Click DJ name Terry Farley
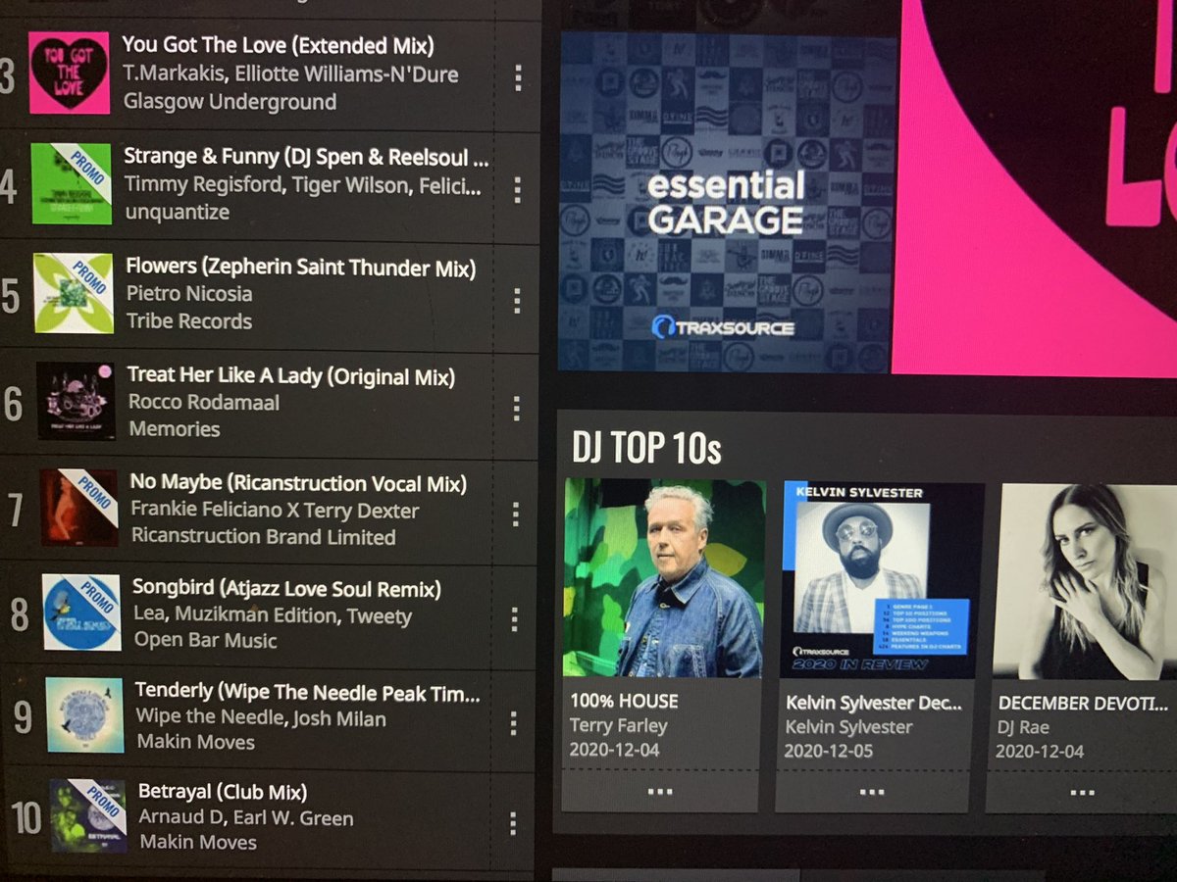Screen dimensions: 1177x882 pos(618,726)
